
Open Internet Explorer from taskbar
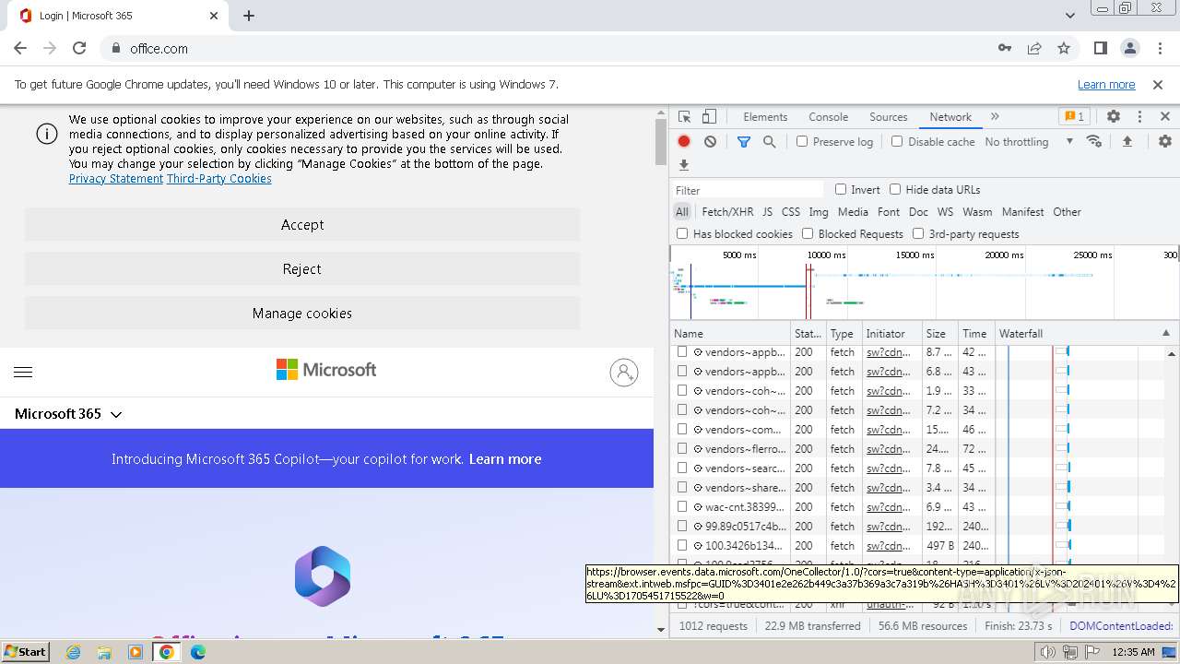(74, 652)
